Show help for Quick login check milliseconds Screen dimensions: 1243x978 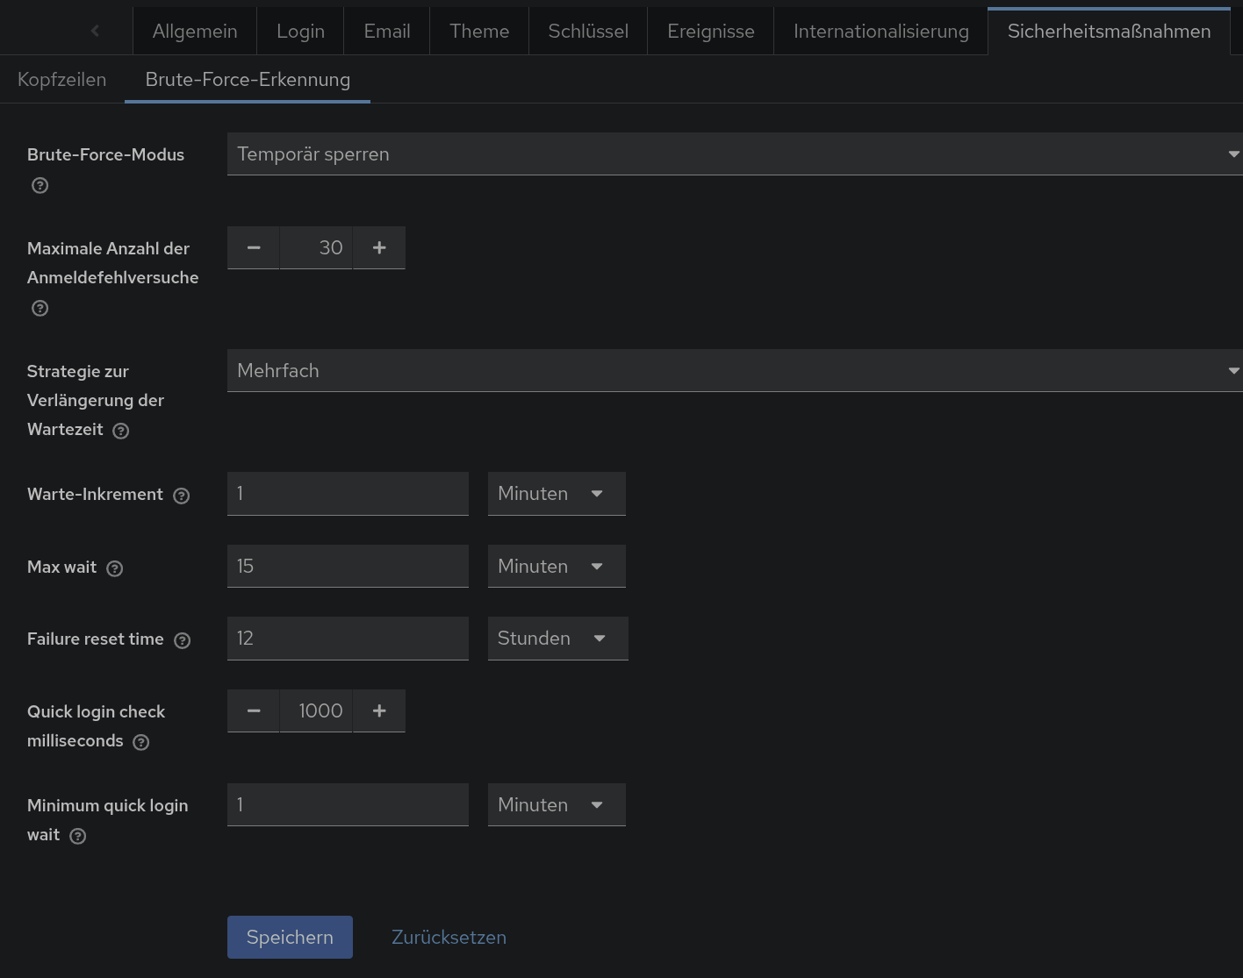coord(141,742)
